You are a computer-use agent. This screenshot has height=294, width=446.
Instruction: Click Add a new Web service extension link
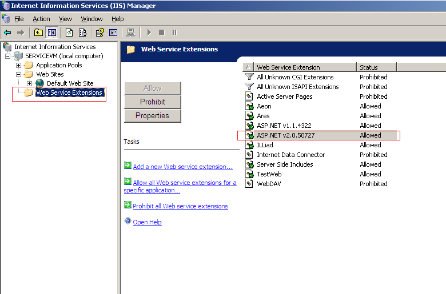pyautogui.click(x=183, y=167)
